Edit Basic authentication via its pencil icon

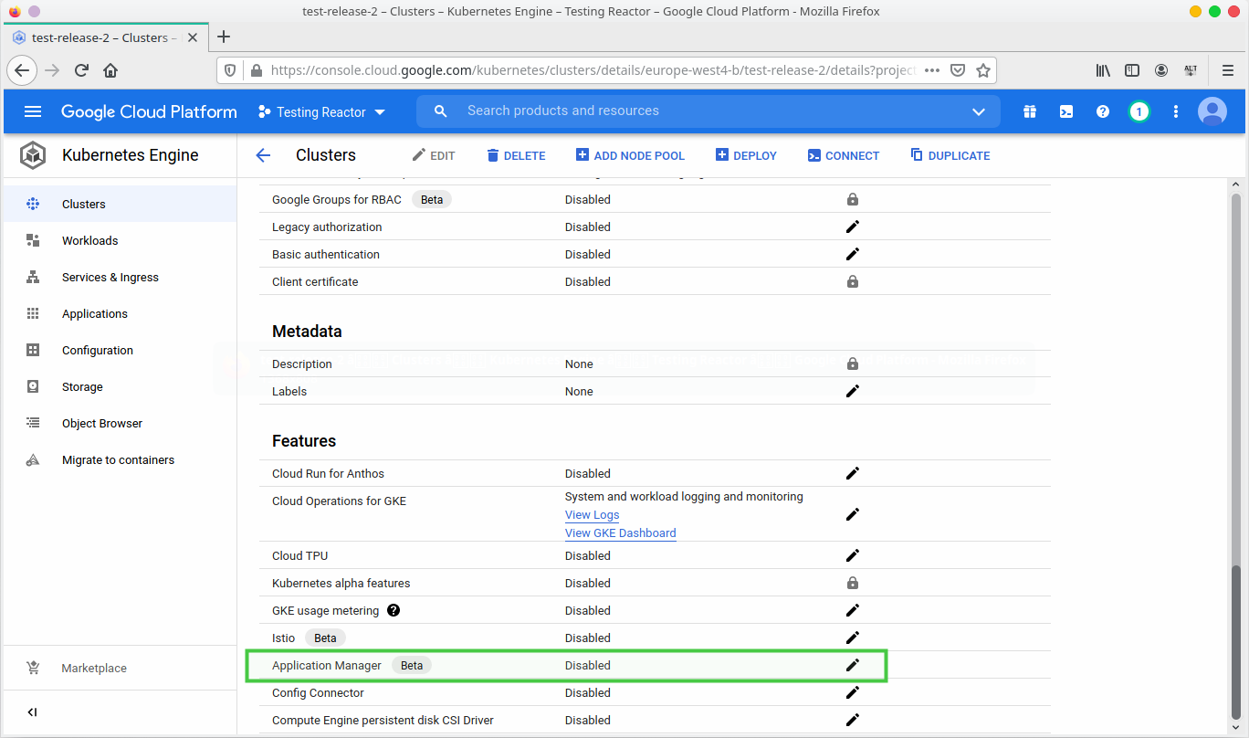click(853, 254)
